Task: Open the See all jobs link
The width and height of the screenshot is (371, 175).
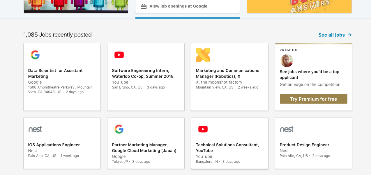Action: [332, 35]
